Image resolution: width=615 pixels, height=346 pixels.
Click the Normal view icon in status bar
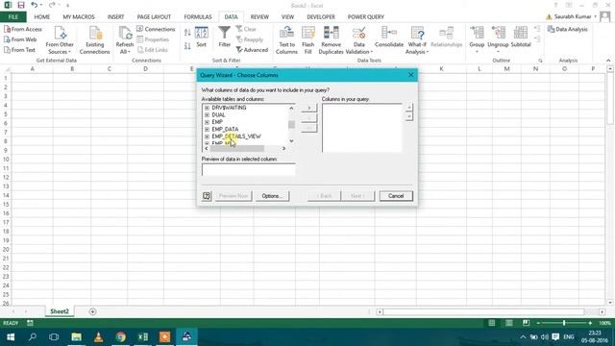coord(491,323)
